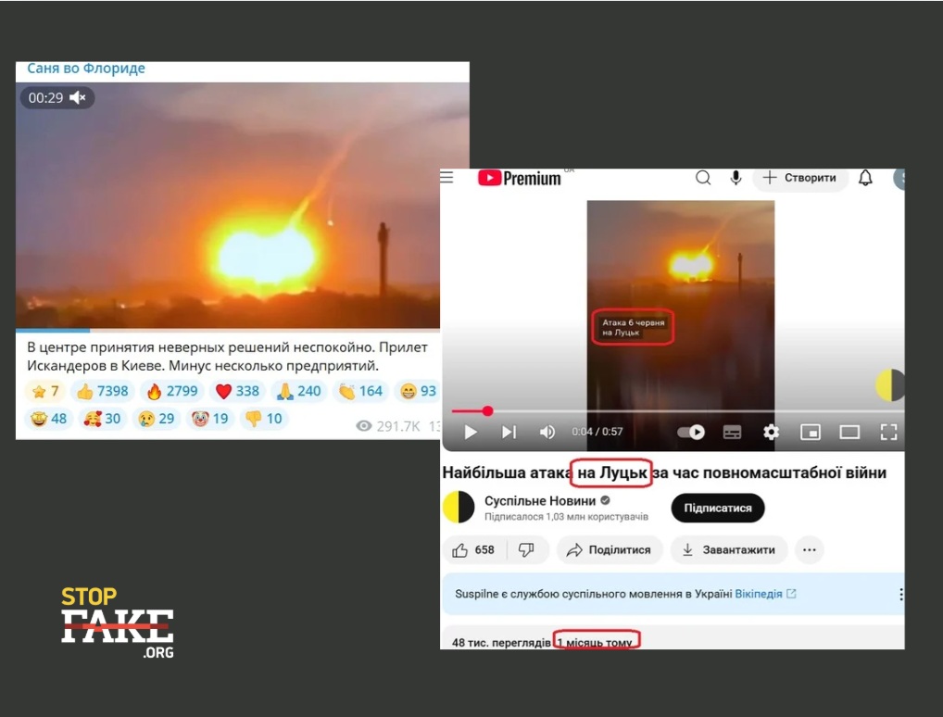Click the red progress bar scrubber
The height and width of the screenshot is (717, 943).
(488, 410)
